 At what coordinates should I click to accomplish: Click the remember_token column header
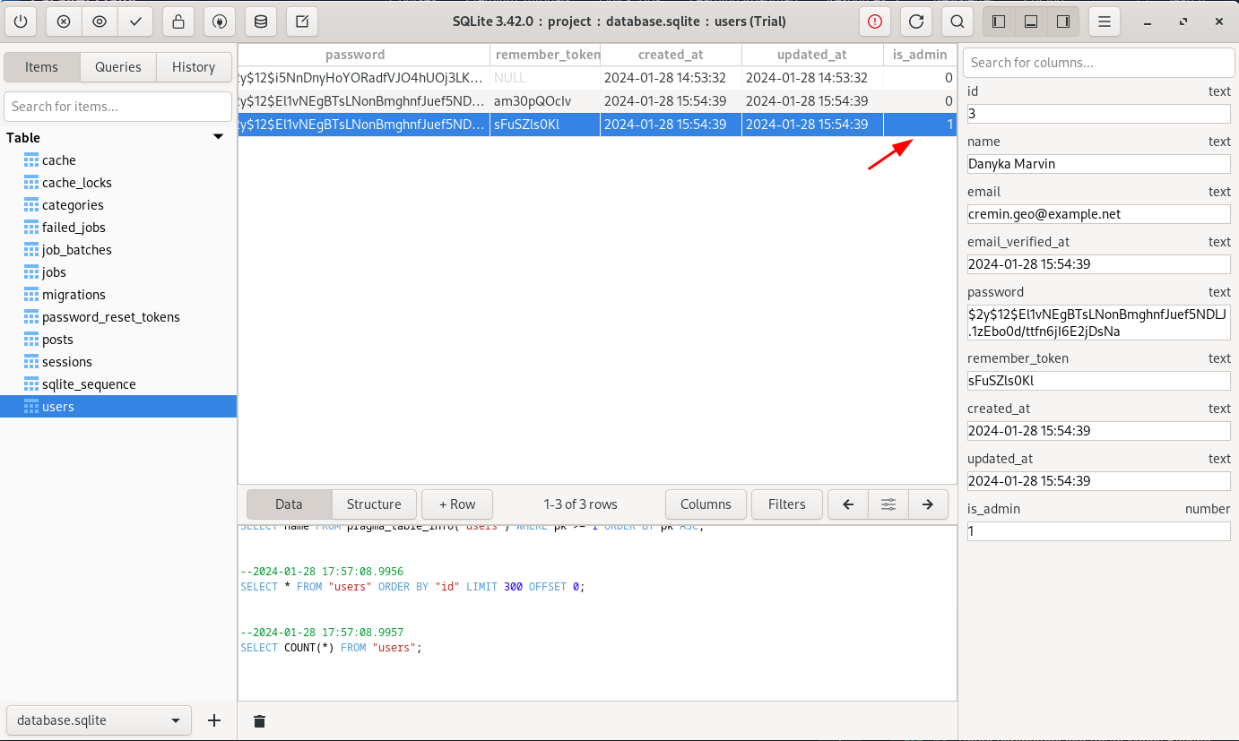[x=545, y=55]
